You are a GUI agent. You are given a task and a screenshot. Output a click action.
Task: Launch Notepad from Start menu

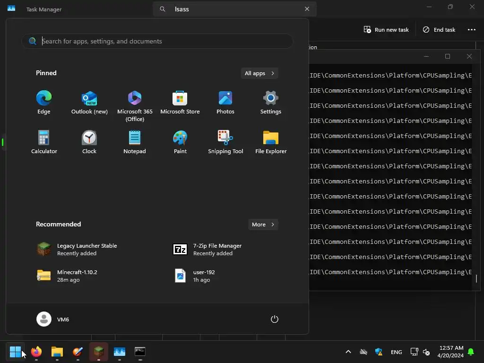point(135,142)
